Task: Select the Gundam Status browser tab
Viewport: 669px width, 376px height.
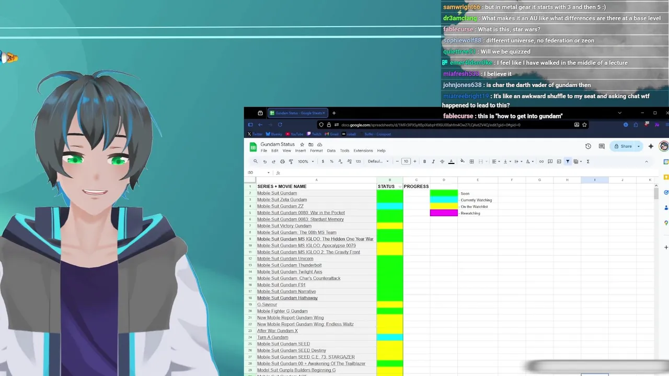Action: [297, 113]
